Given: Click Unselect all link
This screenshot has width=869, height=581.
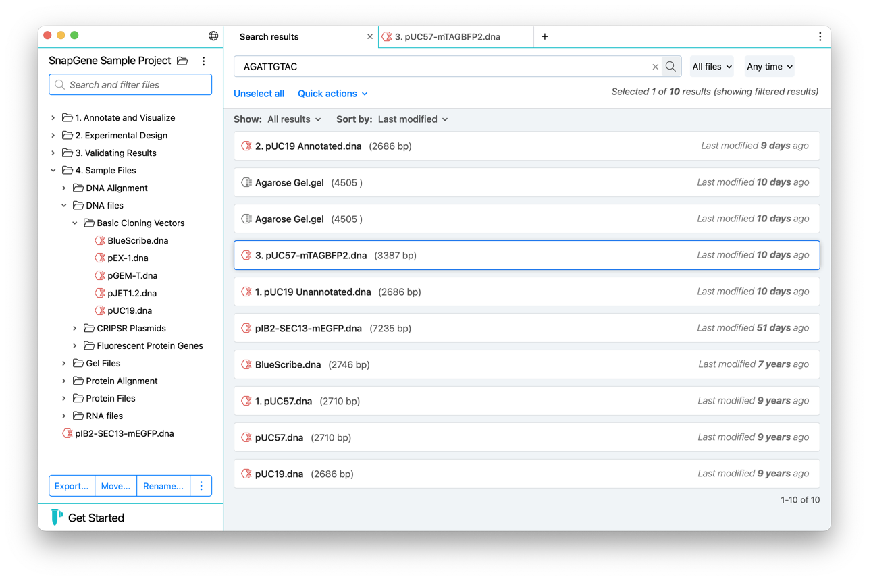Looking at the screenshot, I should 259,94.
